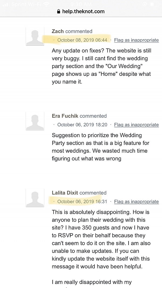Image resolution: width=162 pixels, height=288 pixels.
Task: Tap the padlock icon in address bar
Action: [x=59, y=12]
